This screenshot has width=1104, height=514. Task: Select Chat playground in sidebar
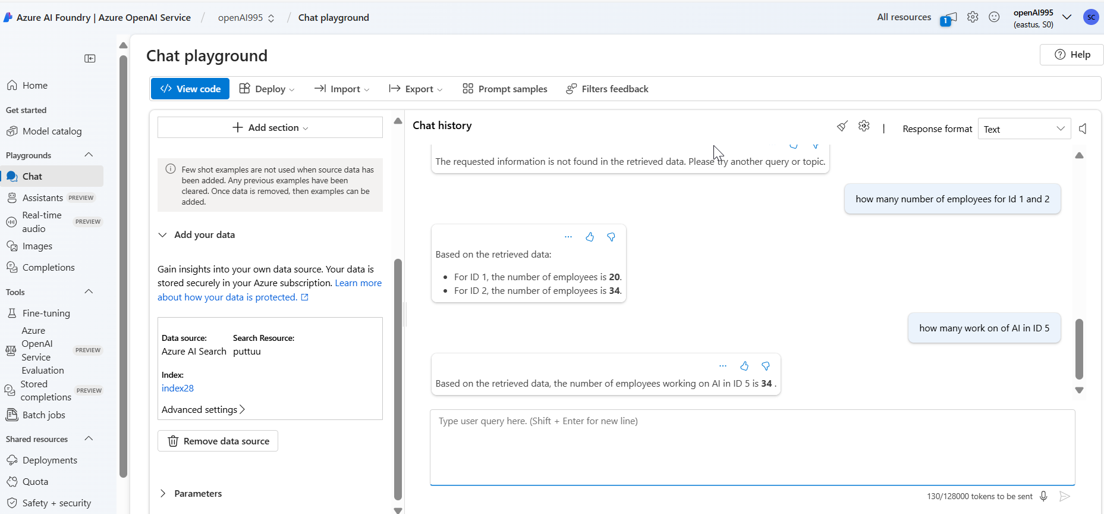[52, 176]
